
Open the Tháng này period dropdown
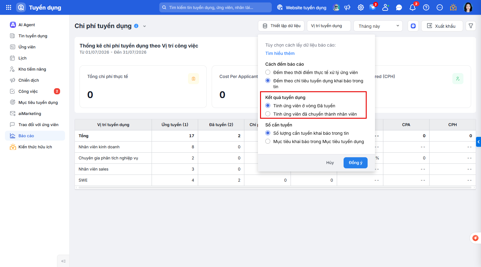(378, 26)
